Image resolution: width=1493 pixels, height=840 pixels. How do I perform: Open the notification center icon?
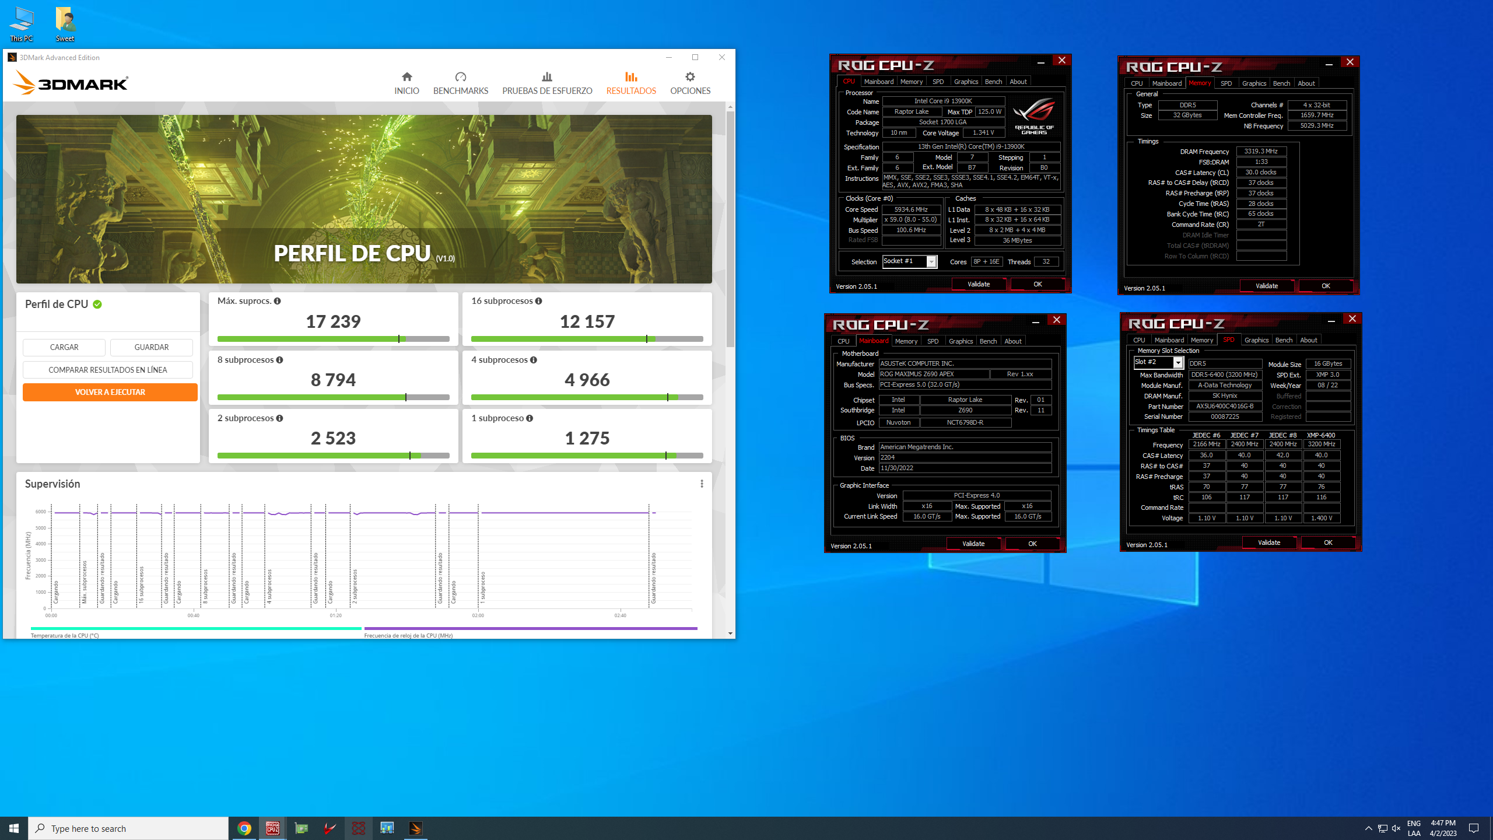(x=1474, y=828)
